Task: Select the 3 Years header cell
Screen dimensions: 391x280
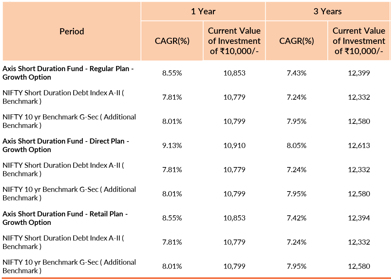Action: coord(327,11)
